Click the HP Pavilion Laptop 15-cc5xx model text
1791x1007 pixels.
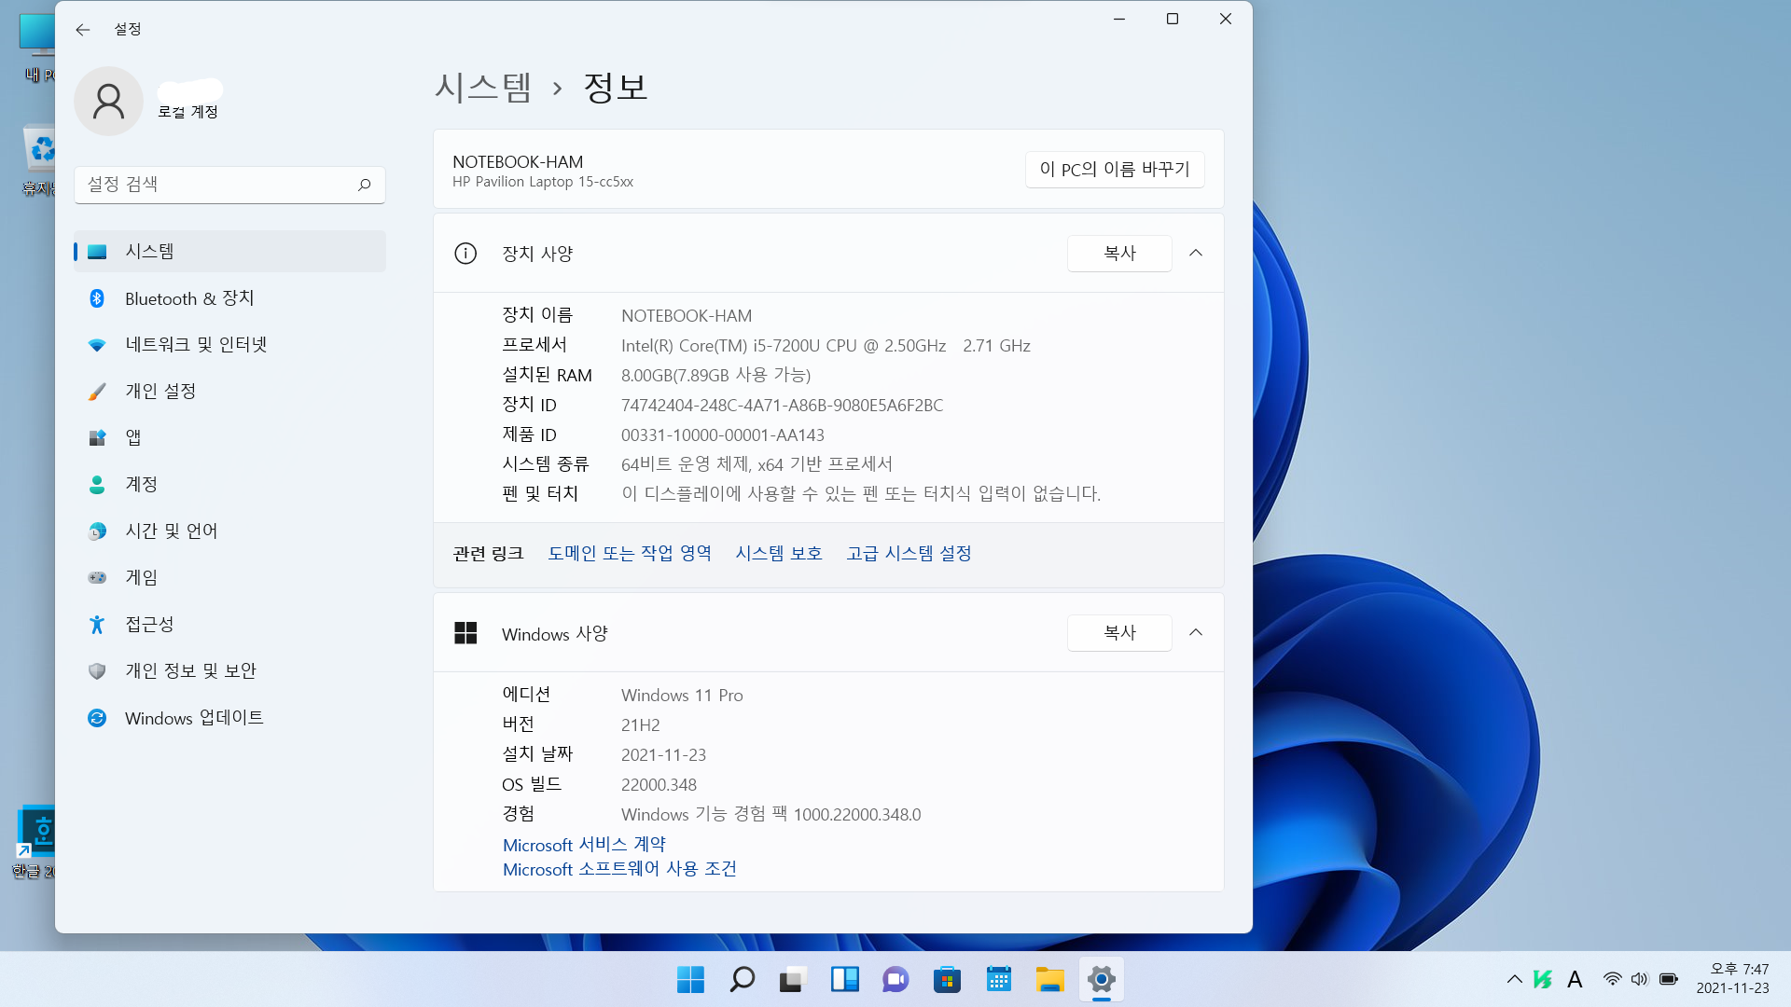click(x=543, y=182)
